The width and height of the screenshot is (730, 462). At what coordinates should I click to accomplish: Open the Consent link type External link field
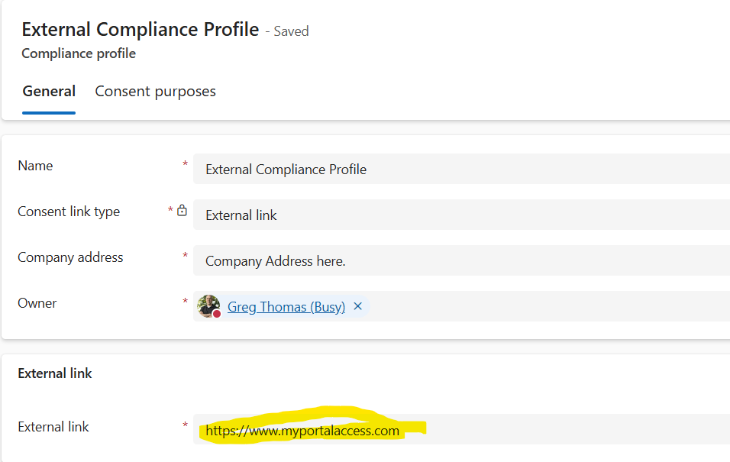(x=461, y=215)
